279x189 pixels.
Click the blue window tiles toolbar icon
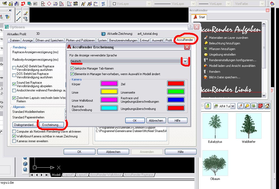coord(29,3)
